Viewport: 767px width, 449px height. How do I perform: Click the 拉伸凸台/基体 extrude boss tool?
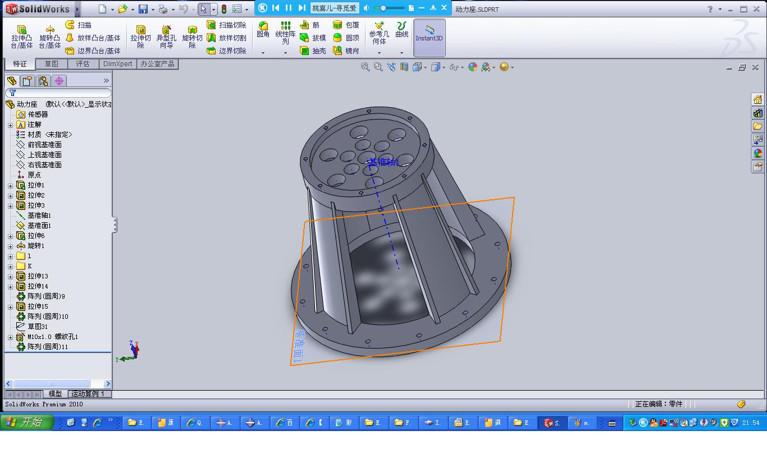tap(22, 36)
